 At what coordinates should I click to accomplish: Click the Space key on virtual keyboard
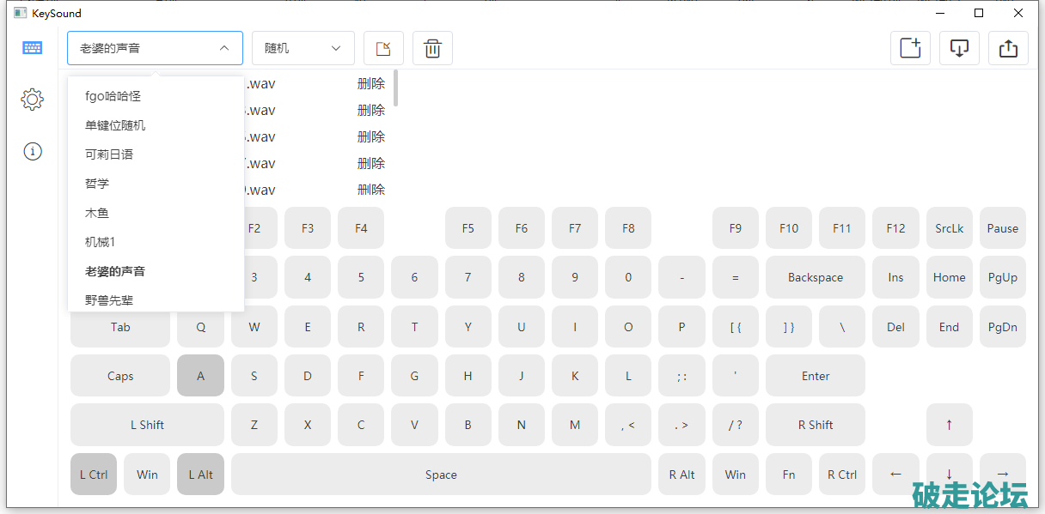441,475
